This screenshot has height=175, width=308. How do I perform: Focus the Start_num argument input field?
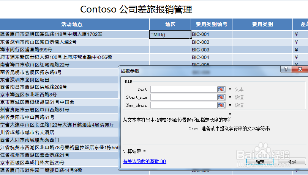click(x=184, y=97)
